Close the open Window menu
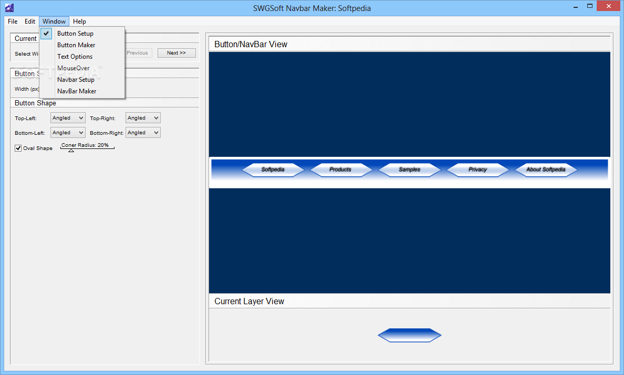This screenshot has width=624, height=375. click(54, 22)
